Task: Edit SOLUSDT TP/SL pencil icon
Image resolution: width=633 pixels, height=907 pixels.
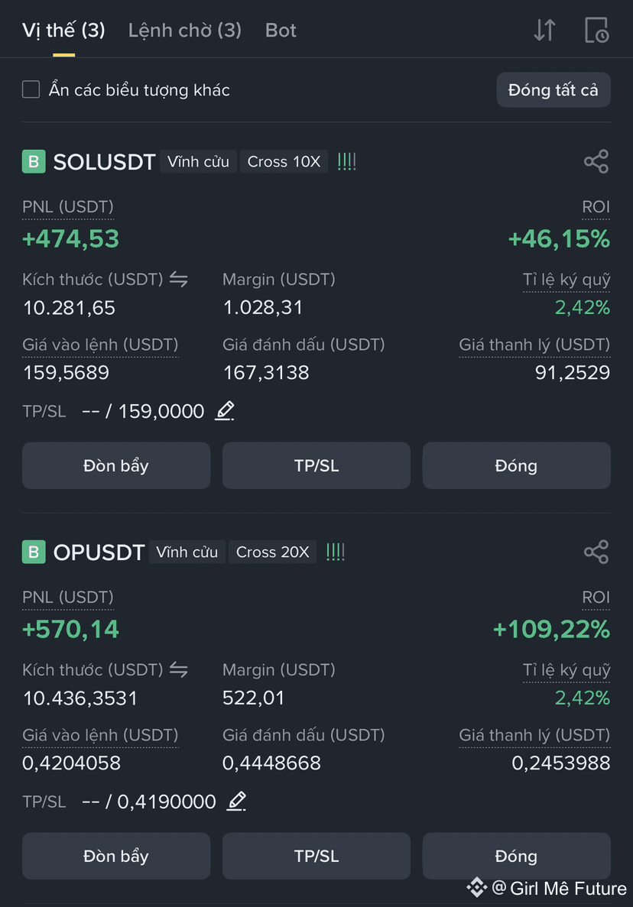Action: (x=225, y=410)
